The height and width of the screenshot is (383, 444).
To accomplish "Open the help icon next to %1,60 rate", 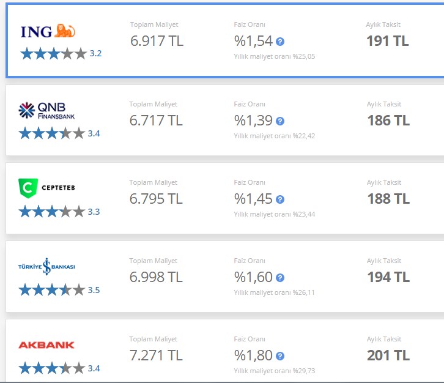I will tap(280, 278).
